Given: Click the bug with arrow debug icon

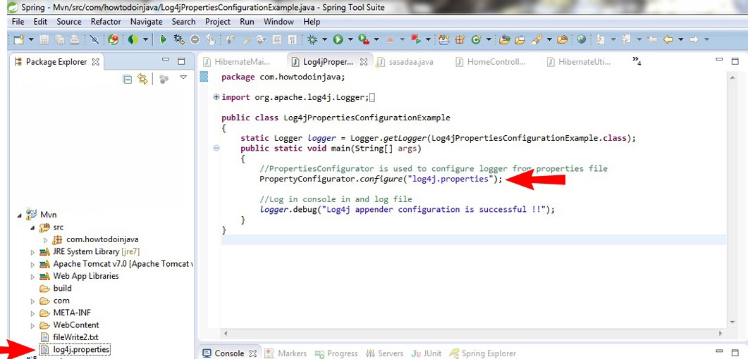Looking at the screenshot, I should tap(179, 39).
